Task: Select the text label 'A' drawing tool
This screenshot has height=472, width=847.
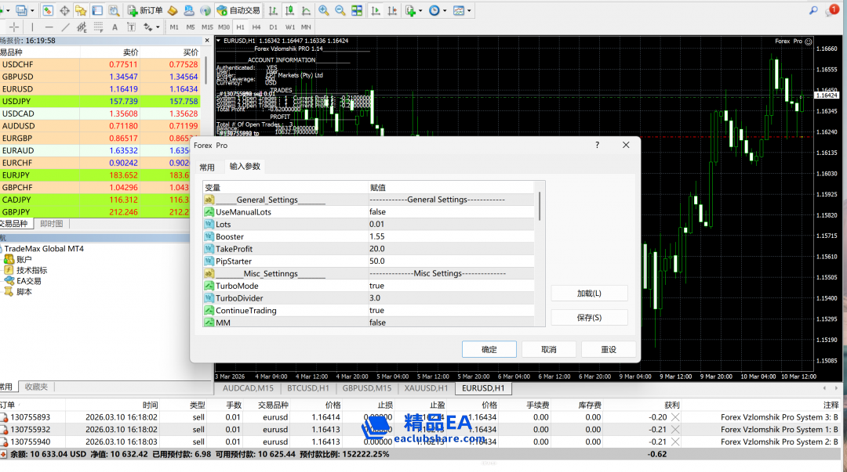Action: (x=115, y=27)
